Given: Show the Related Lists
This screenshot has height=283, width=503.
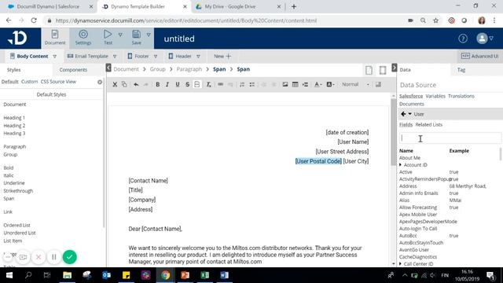Looking at the screenshot, I should point(428,124).
